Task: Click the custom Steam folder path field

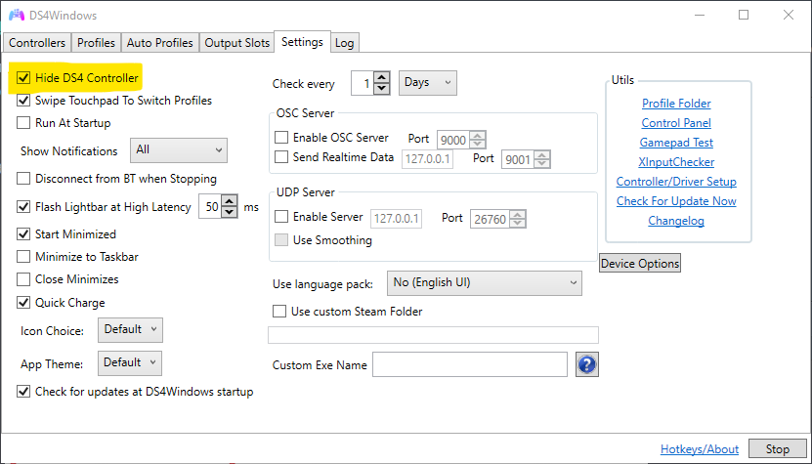Action: [x=433, y=335]
